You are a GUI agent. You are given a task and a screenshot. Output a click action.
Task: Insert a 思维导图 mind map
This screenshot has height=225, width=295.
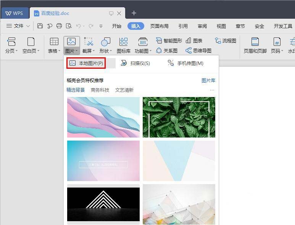point(198,50)
